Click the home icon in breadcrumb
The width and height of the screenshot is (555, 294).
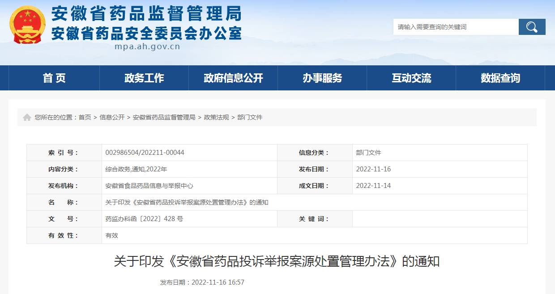click(x=27, y=117)
